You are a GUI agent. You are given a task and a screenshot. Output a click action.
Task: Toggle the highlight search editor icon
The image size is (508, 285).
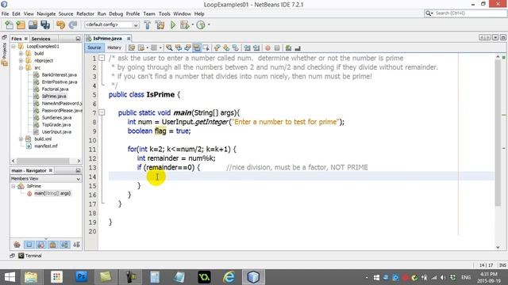click(197, 47)
